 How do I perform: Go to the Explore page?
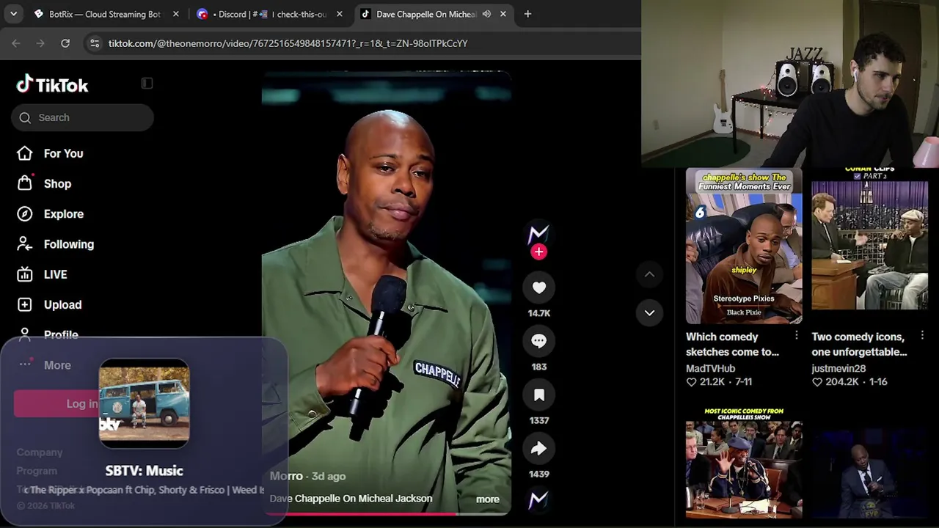pos(64,214)
